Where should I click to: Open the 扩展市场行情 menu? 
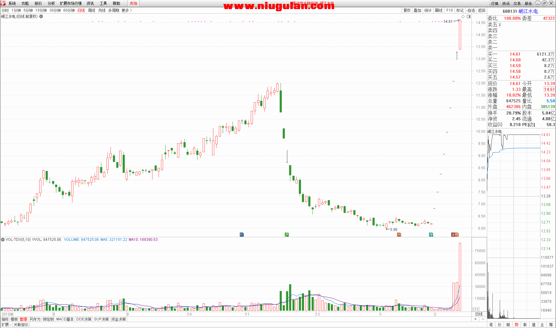pos(71,3)
